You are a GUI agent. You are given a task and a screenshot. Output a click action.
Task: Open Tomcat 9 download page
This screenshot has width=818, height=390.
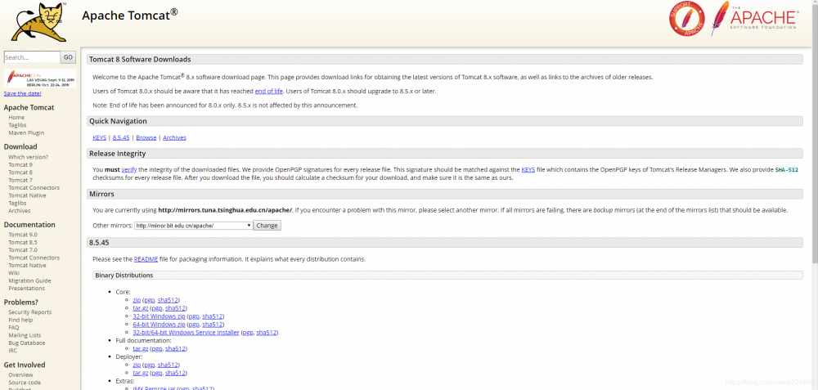pos(20,165)
